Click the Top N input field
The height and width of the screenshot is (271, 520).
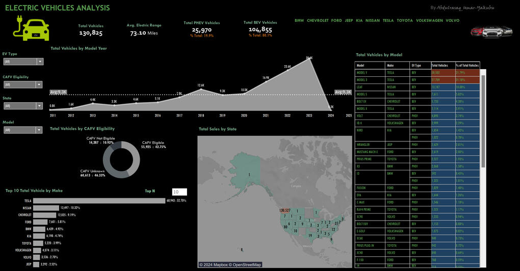(x=179, y=192)
